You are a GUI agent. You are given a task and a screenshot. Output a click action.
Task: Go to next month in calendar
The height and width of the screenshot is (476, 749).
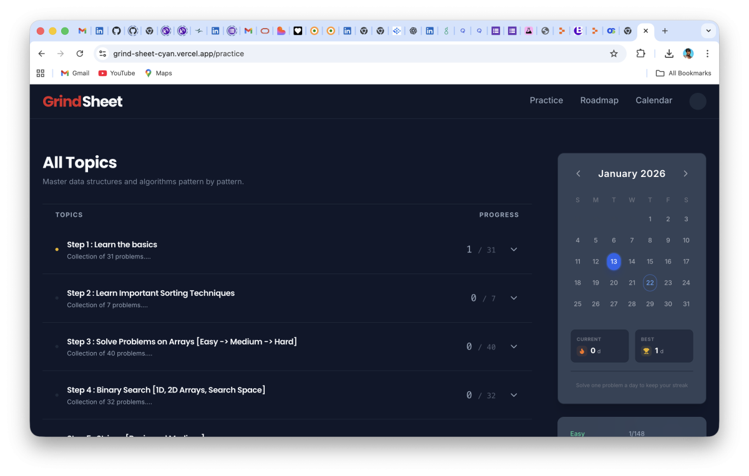click(685, 174)
